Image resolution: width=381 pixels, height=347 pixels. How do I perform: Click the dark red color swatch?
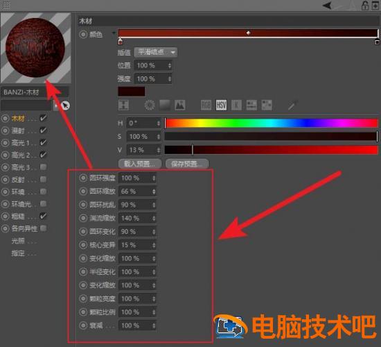[x=131, y=92]
